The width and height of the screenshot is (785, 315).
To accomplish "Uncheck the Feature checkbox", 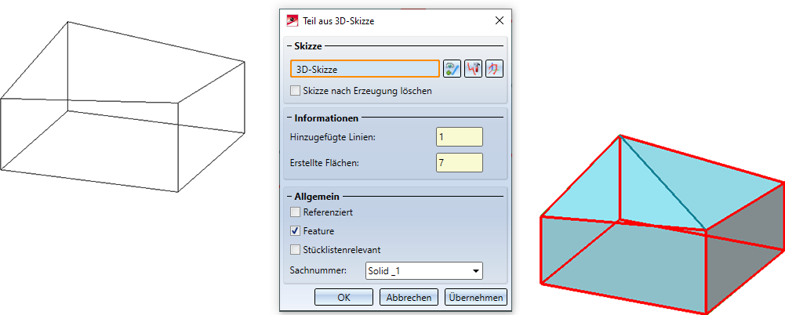I will [x=295, y=231].
